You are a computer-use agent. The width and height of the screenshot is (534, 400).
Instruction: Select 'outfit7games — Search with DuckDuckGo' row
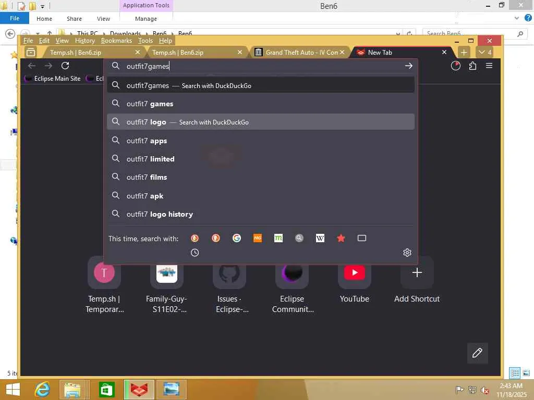click(261, 85)
